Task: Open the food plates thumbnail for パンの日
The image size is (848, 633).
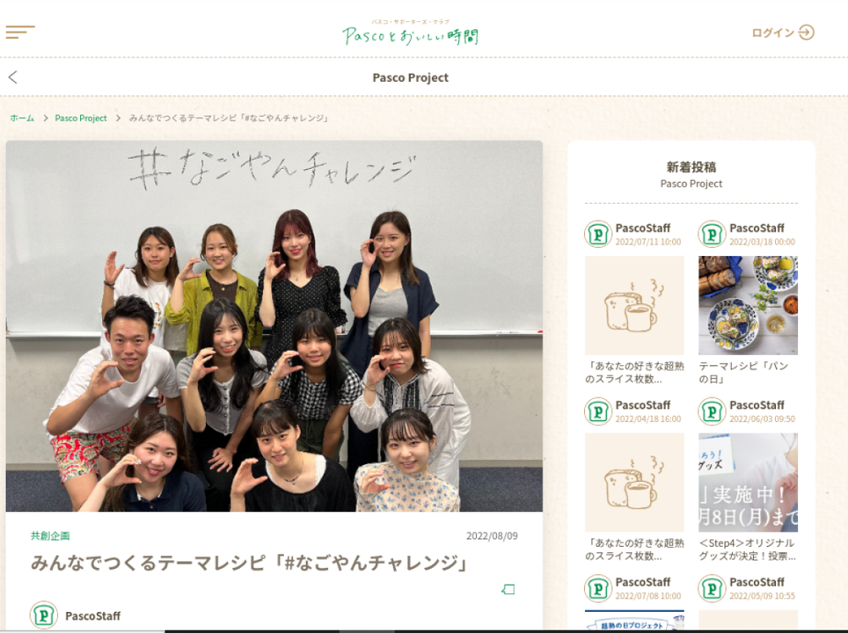Action: pyautogui.click(x=748, y=305)
